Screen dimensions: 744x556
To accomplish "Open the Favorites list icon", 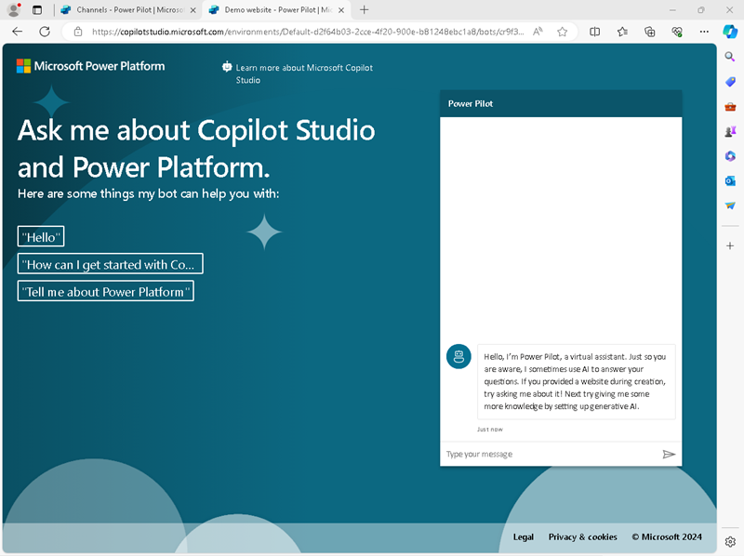I will tap(622, 32).
